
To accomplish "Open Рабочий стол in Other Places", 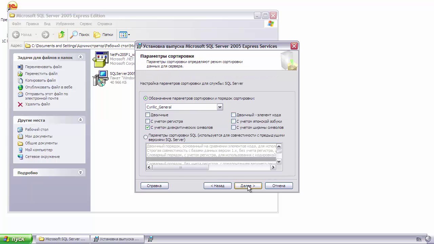I will point(37,129).
